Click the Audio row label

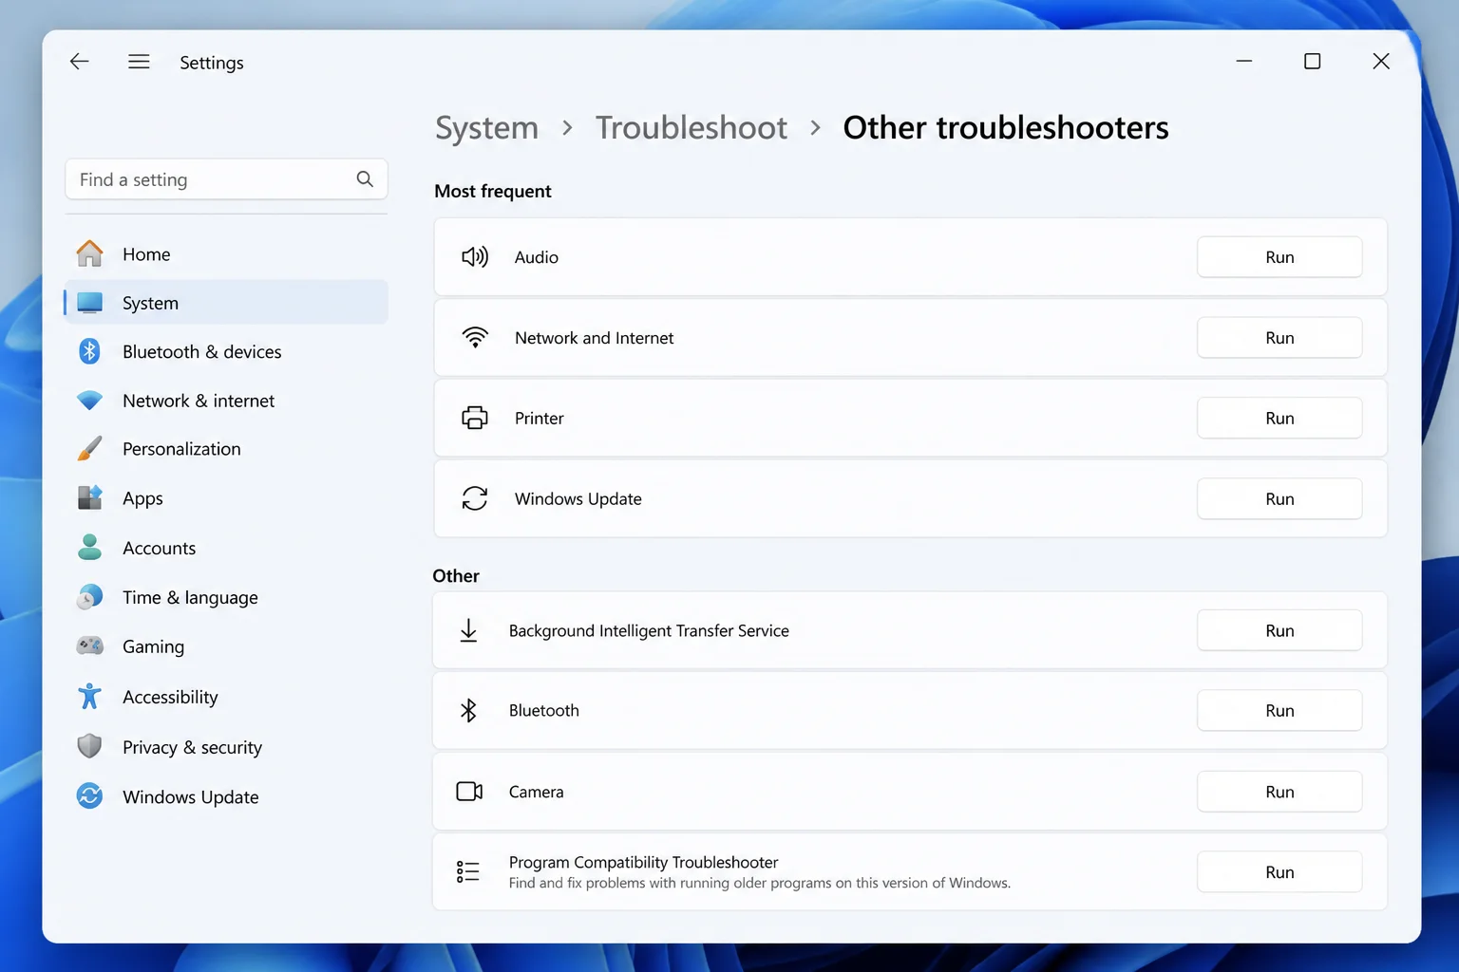[x=537, y=257]
